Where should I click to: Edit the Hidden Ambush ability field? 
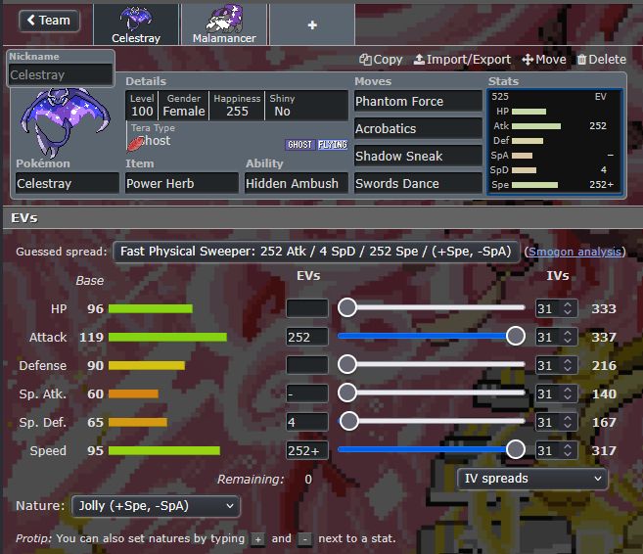click(x=297, y=183)
